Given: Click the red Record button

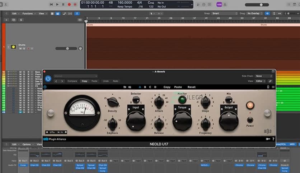Looking at the screenshot, I should click(x=69, y=4).
